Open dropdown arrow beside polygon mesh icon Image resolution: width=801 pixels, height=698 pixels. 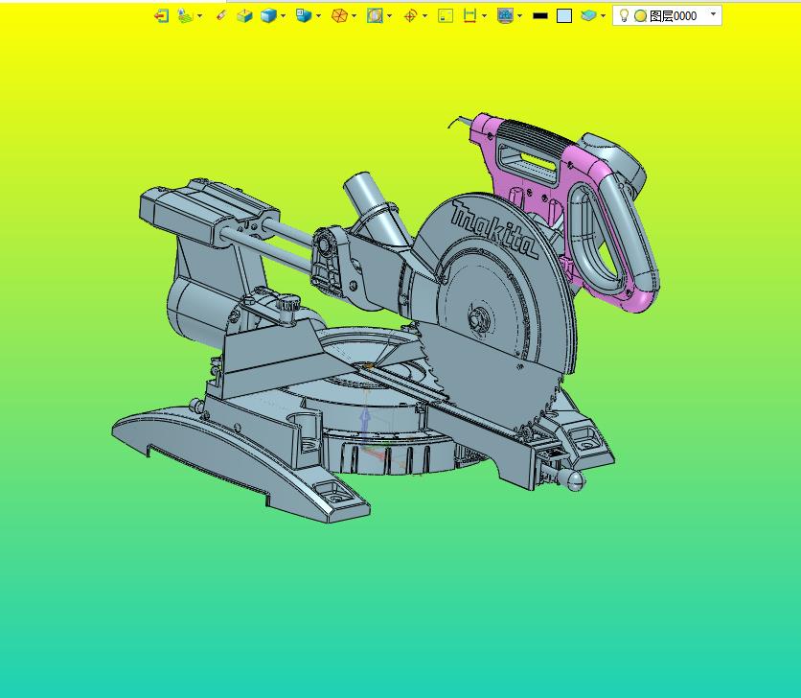(354, 16)
